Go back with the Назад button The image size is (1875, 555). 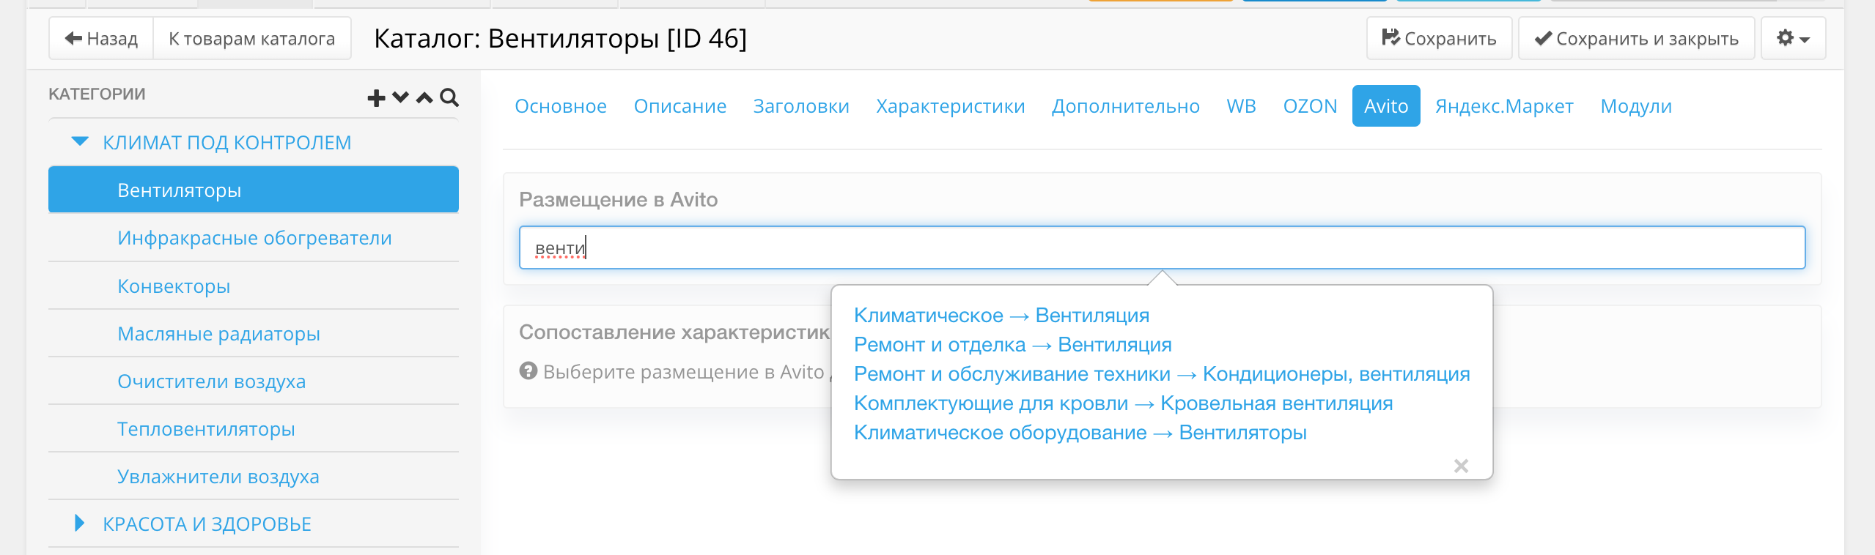[101, 38]
